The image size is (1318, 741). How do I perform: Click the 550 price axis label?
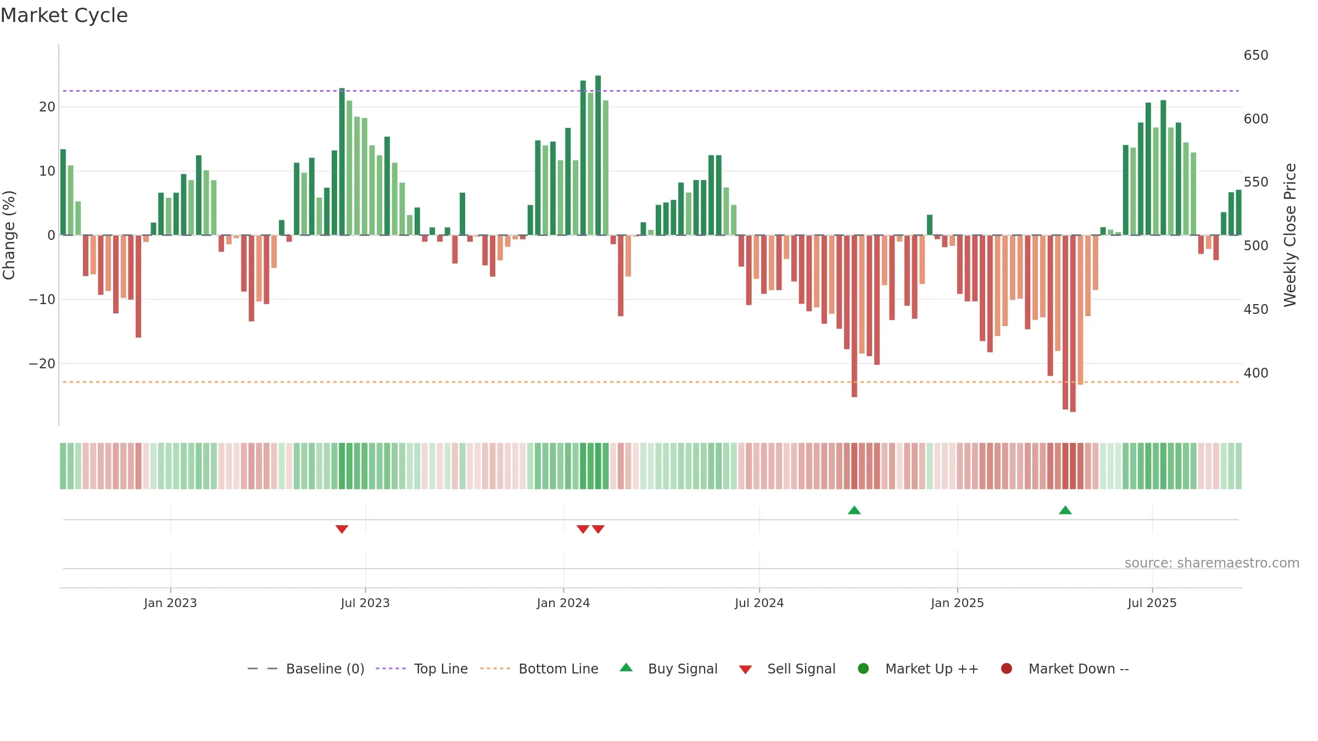point(1256,182)
